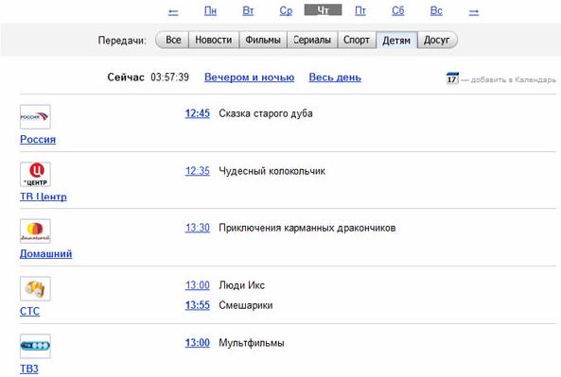Click program title Сказка старого дуба
Screen dimensions: 561x377
pos(266,113)
